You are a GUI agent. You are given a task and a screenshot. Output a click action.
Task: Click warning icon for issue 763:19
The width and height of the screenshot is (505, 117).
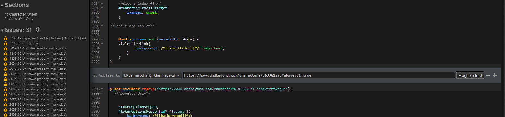click(5, 38)
